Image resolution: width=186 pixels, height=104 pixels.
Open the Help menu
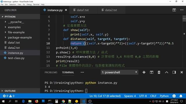[43, 5]
